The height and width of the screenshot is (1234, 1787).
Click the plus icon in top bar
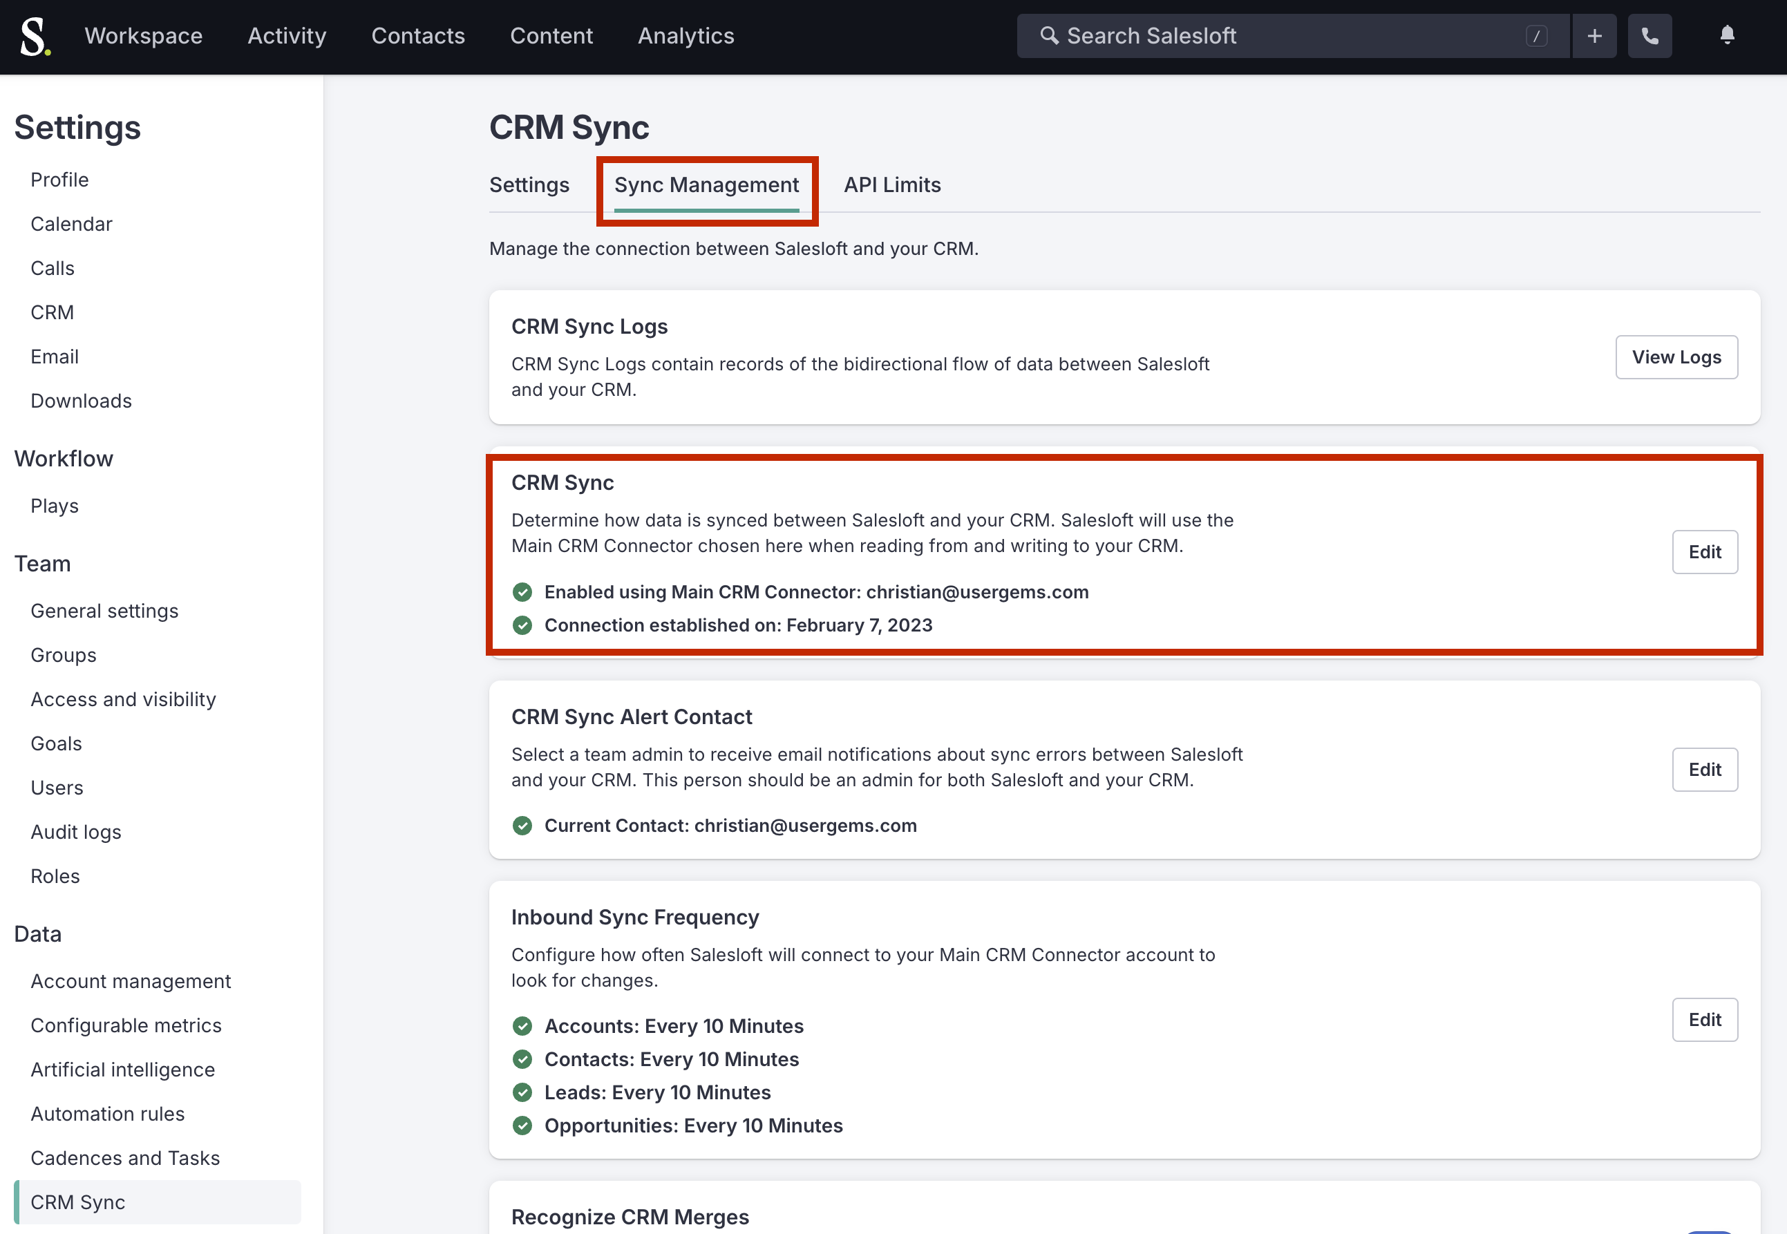[1594, 35]
